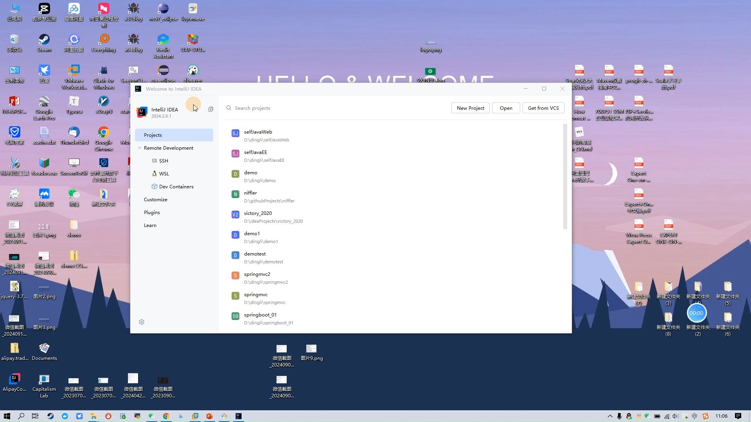Screen dimensions: 751x422
Task: Select jquery-3.7 file on desktop
Action: click(x=14, y=290)
